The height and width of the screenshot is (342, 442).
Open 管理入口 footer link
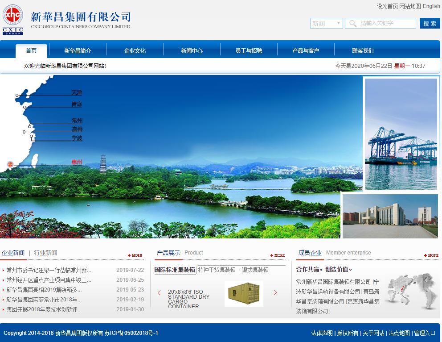point(425,333)
